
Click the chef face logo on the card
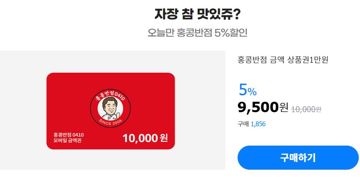point(110,108)
